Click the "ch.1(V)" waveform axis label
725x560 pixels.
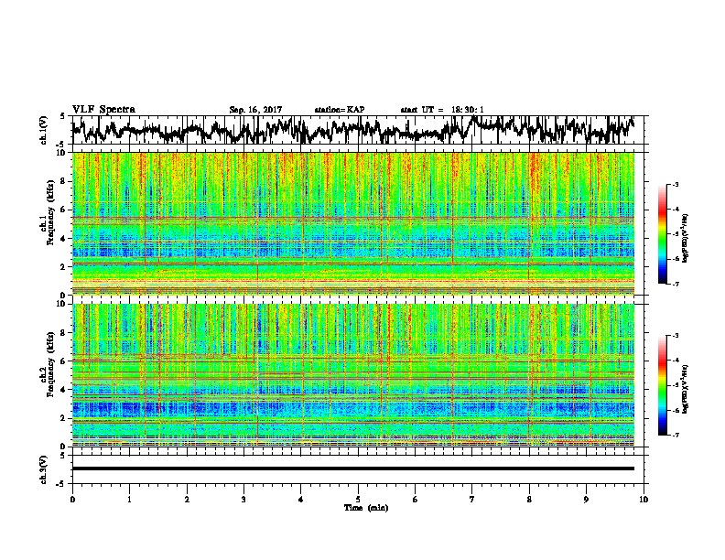44,130
